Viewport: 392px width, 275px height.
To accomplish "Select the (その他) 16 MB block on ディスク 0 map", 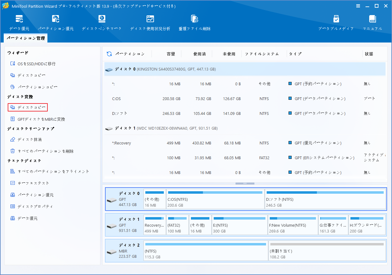I will pos(155,199).
